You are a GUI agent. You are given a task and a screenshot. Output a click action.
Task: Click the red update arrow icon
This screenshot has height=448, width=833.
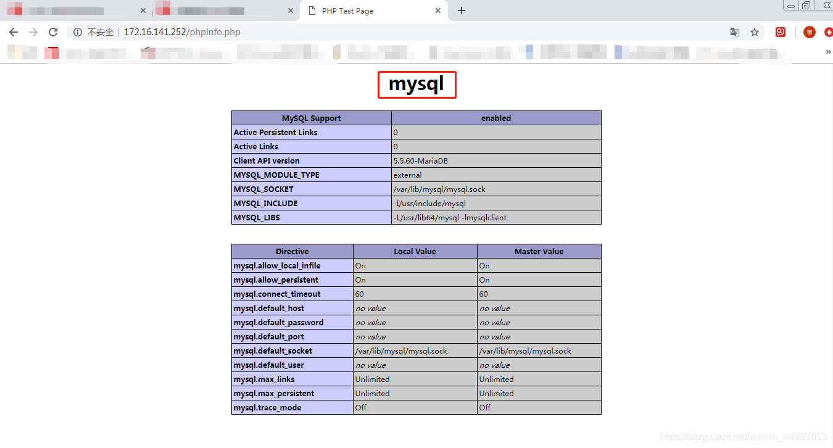828,32
